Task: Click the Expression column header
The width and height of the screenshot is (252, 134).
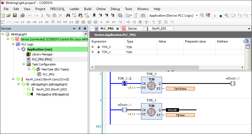Action: [107, 41]
